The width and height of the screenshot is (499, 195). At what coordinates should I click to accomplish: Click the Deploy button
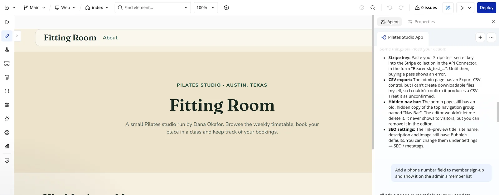[487, 7]
